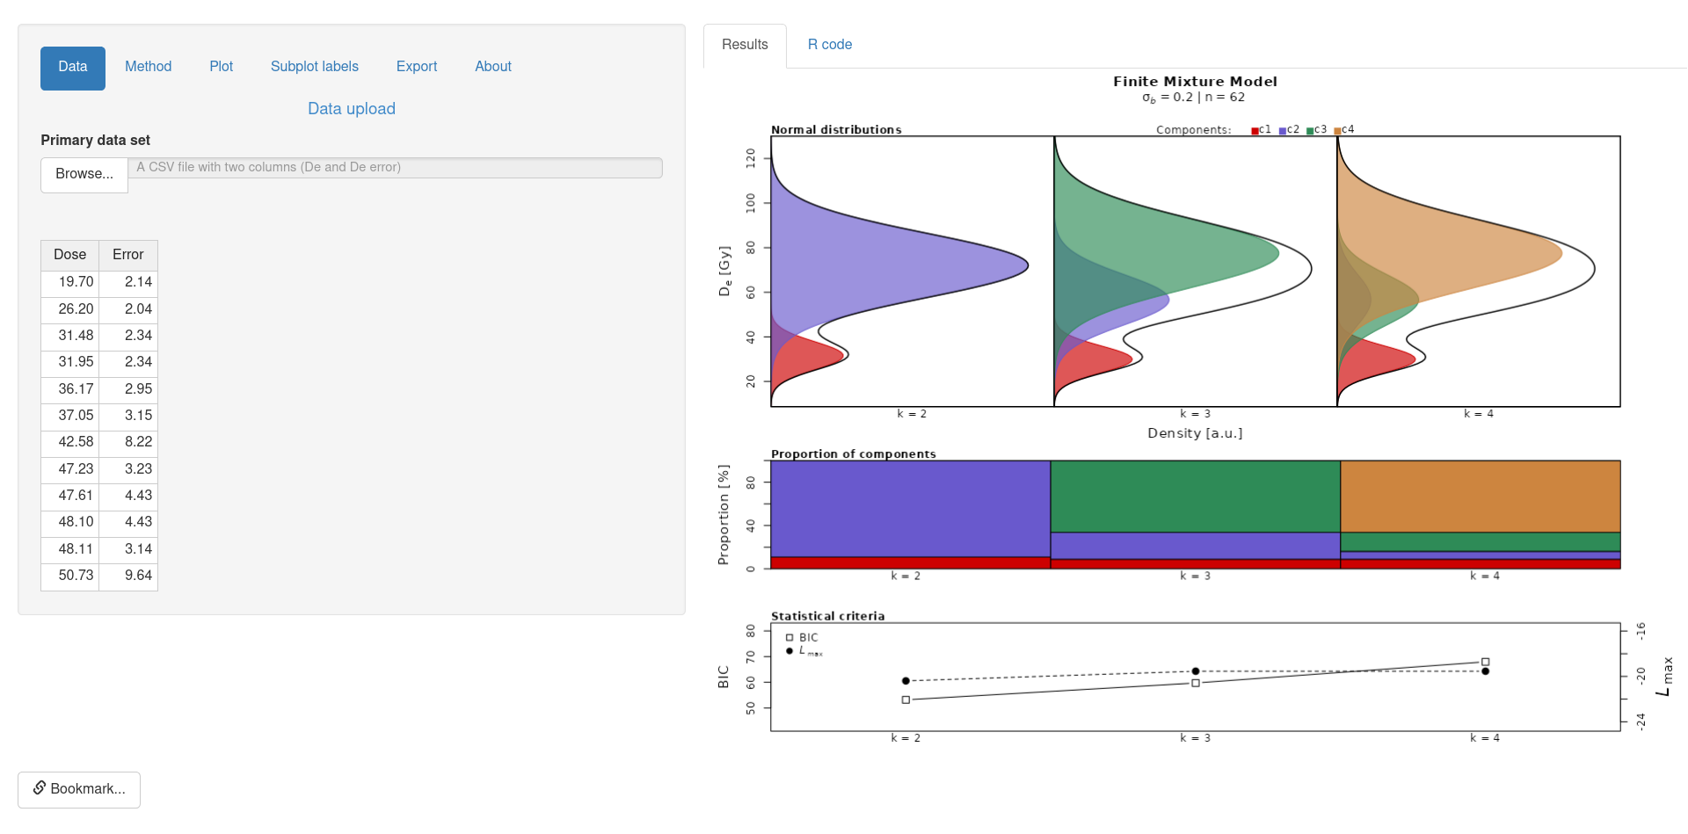Open the Method tab
1688x834 pixels.
tap(148, 67)
